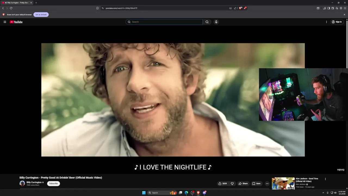Open the Brave Wallet icon
The width and height of the screenshot is (348, 196).
pyautogui.click(x=333, y=8)
